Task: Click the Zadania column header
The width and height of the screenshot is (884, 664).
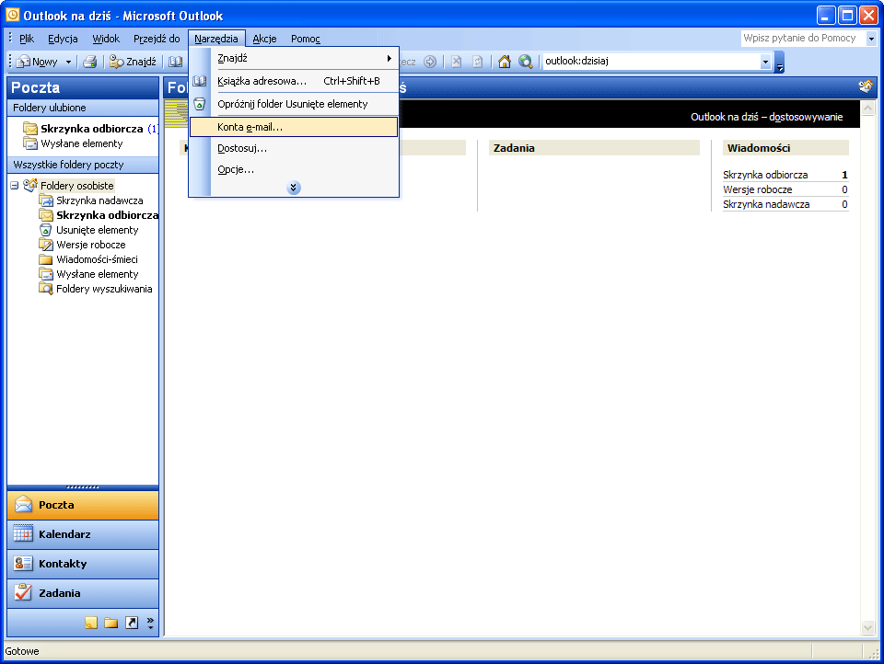Action: pyautogui.click(x=594, y=148)
